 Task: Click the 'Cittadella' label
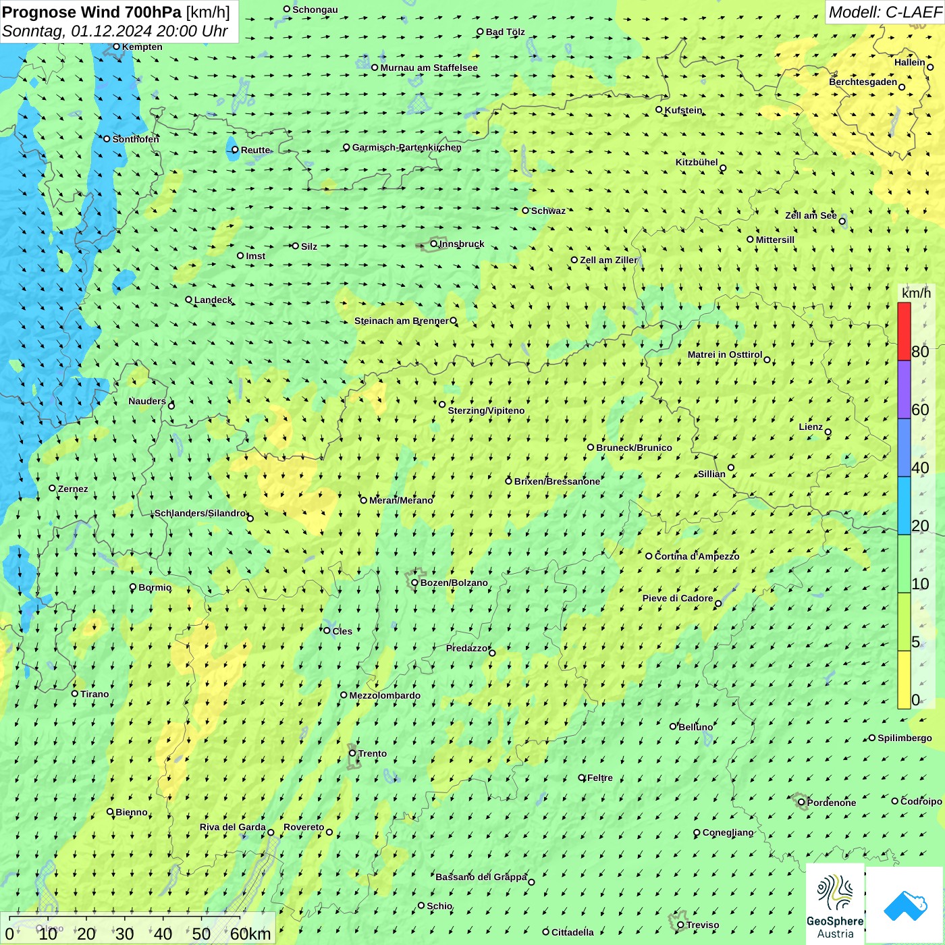[x=572, y=932]
